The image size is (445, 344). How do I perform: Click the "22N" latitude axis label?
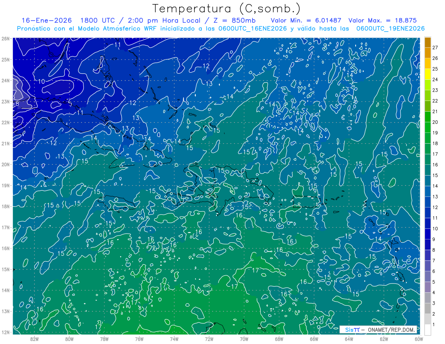(x=6, y=122)
